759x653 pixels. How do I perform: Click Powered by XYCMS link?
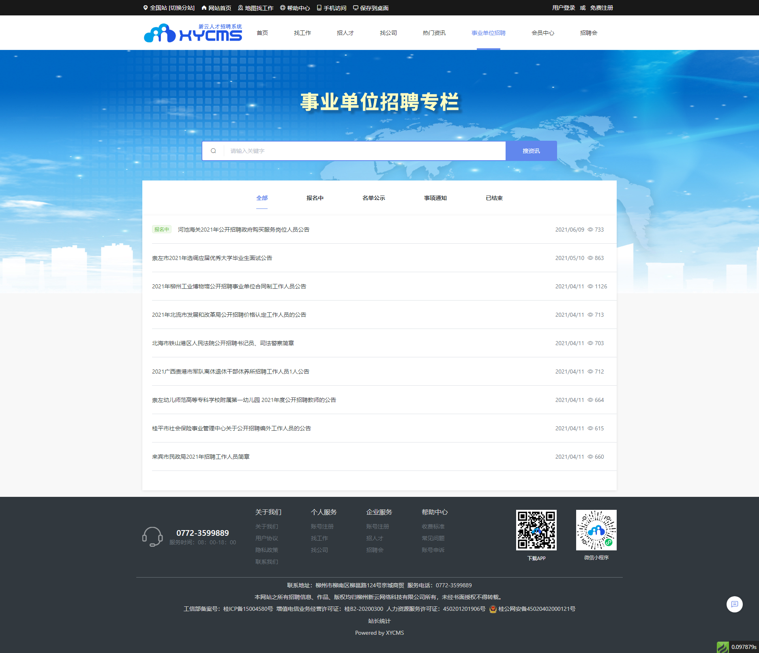point(379,633)
